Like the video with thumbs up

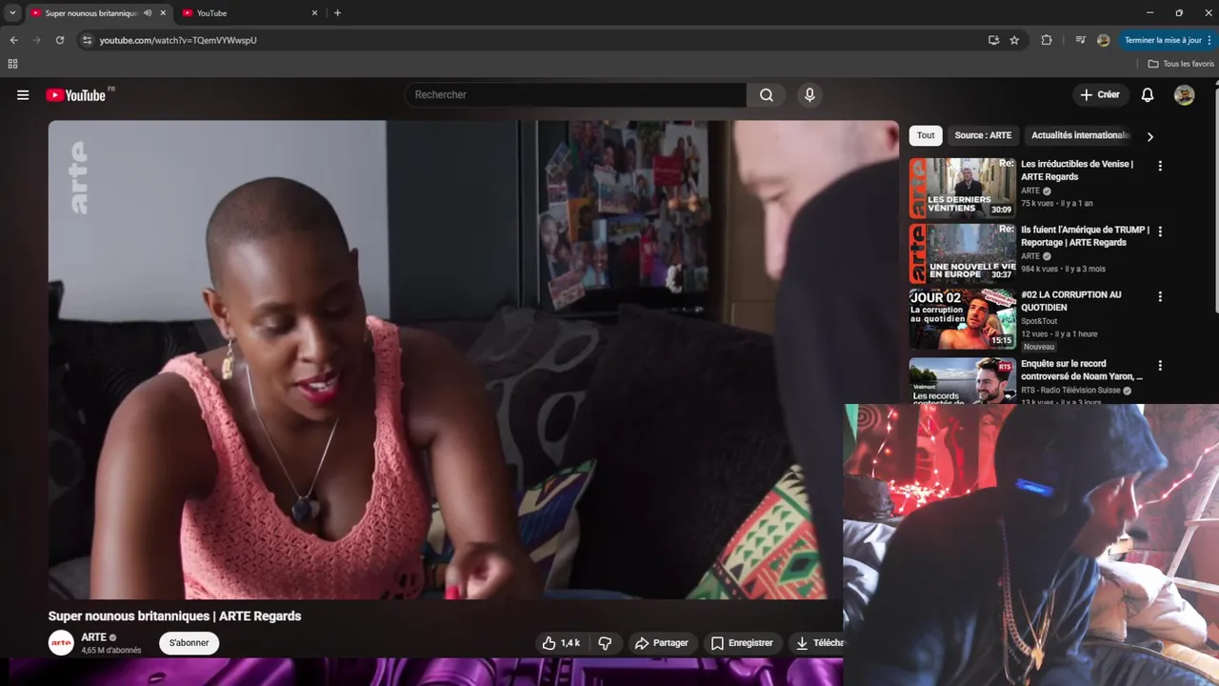(x=561, y=643)
